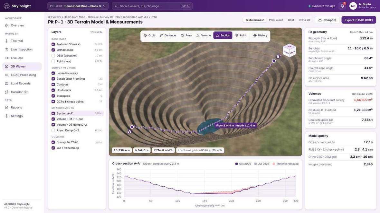Image resolution: width=380 pixels, height=213 pixels.
Task: Click the Local mine grid CRS label
Action: [x=200, y=150]
